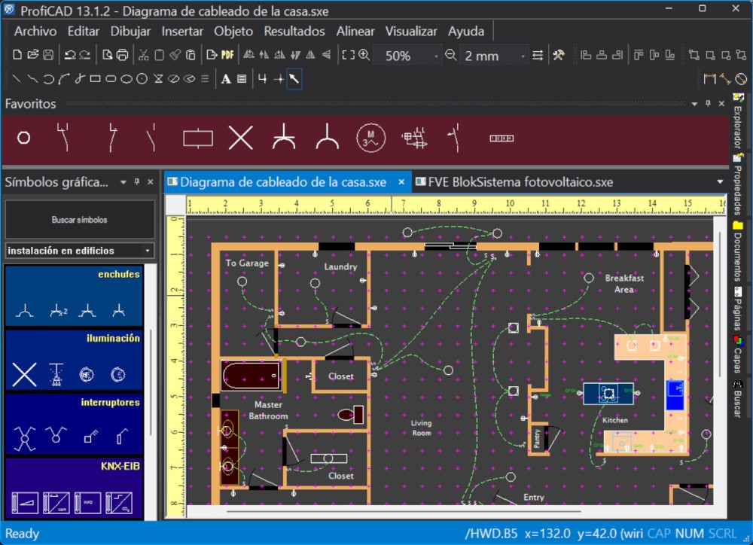The image size is (753, 545).
Task: Switch to FVE BlokSistema fotovoltaico.sxe tab
Action: point(520,181)
